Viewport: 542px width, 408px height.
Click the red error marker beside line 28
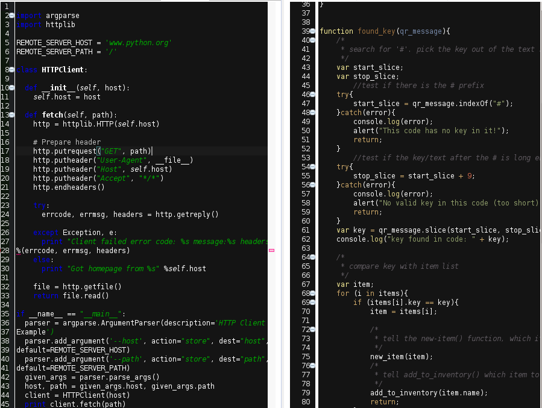pos(1,251)
